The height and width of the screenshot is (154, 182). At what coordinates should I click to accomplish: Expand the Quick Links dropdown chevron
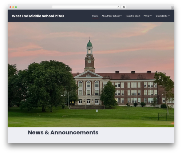pos(169,16)
